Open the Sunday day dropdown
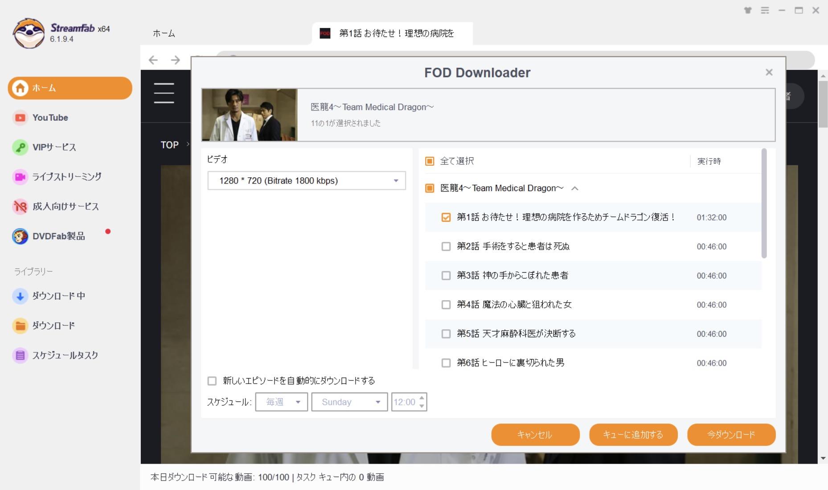 (x=349, y=402)
